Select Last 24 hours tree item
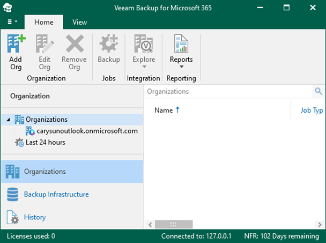Viewport: 326px width, 243px height. coord(45,143)
